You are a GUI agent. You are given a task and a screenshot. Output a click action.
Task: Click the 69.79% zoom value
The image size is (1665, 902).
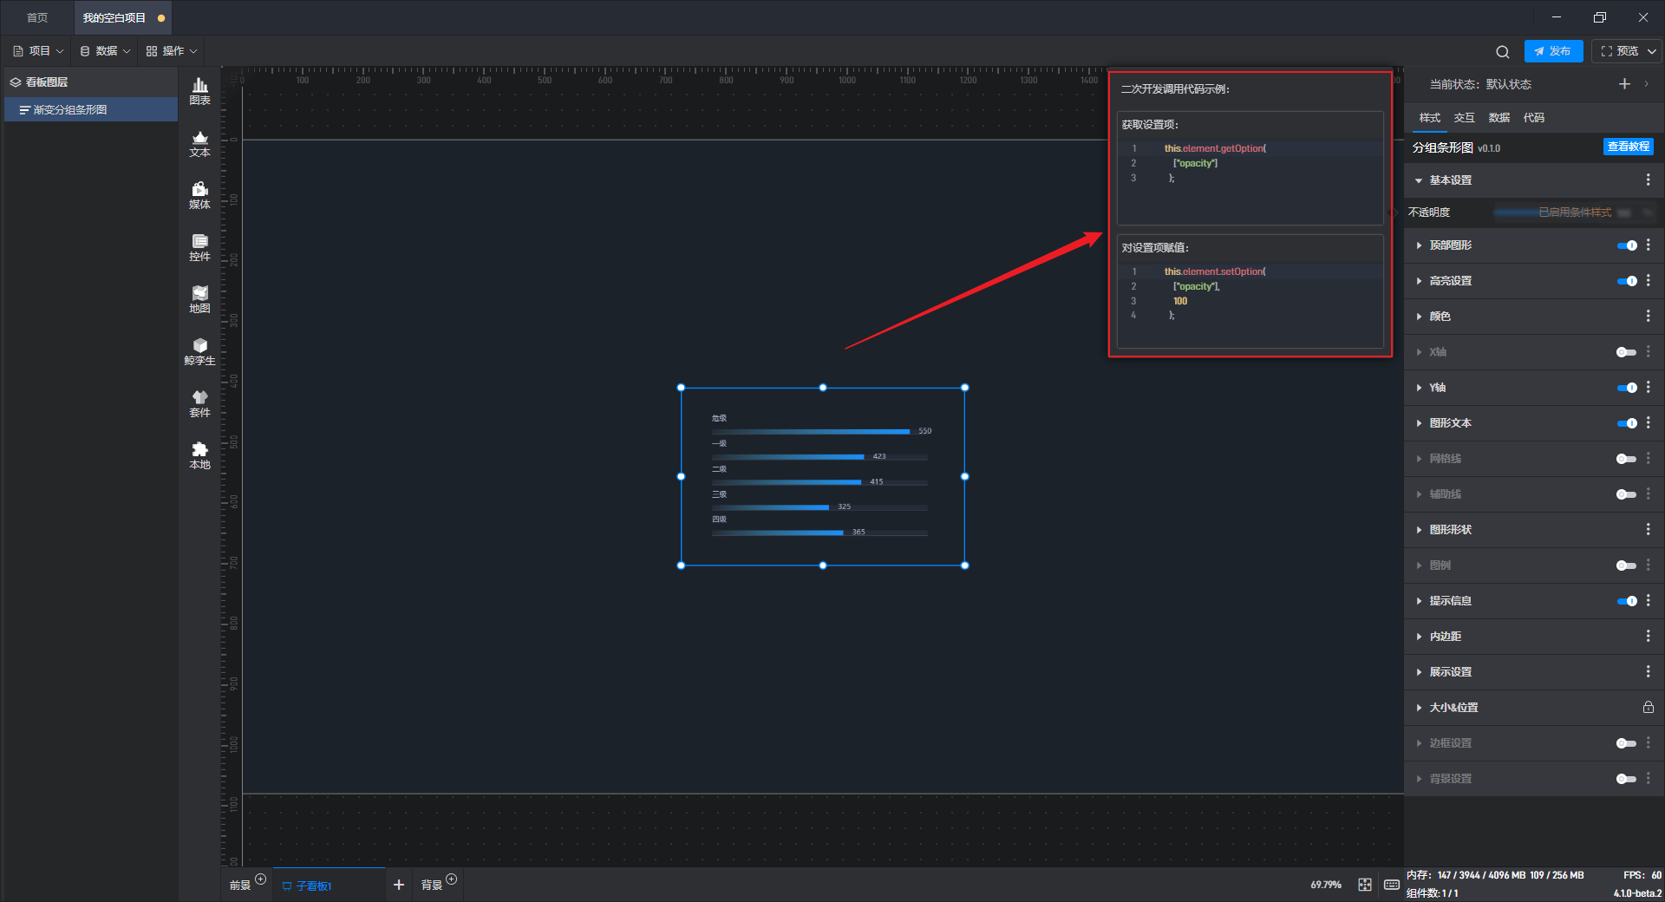coord(1325,885)
